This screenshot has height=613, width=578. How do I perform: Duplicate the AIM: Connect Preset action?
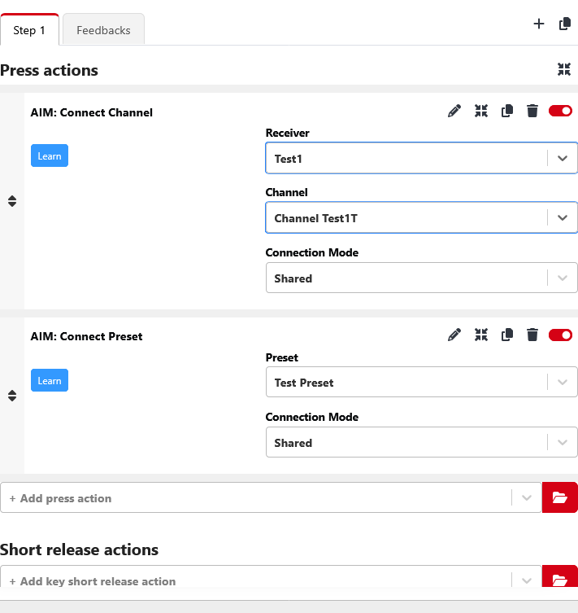507,335
